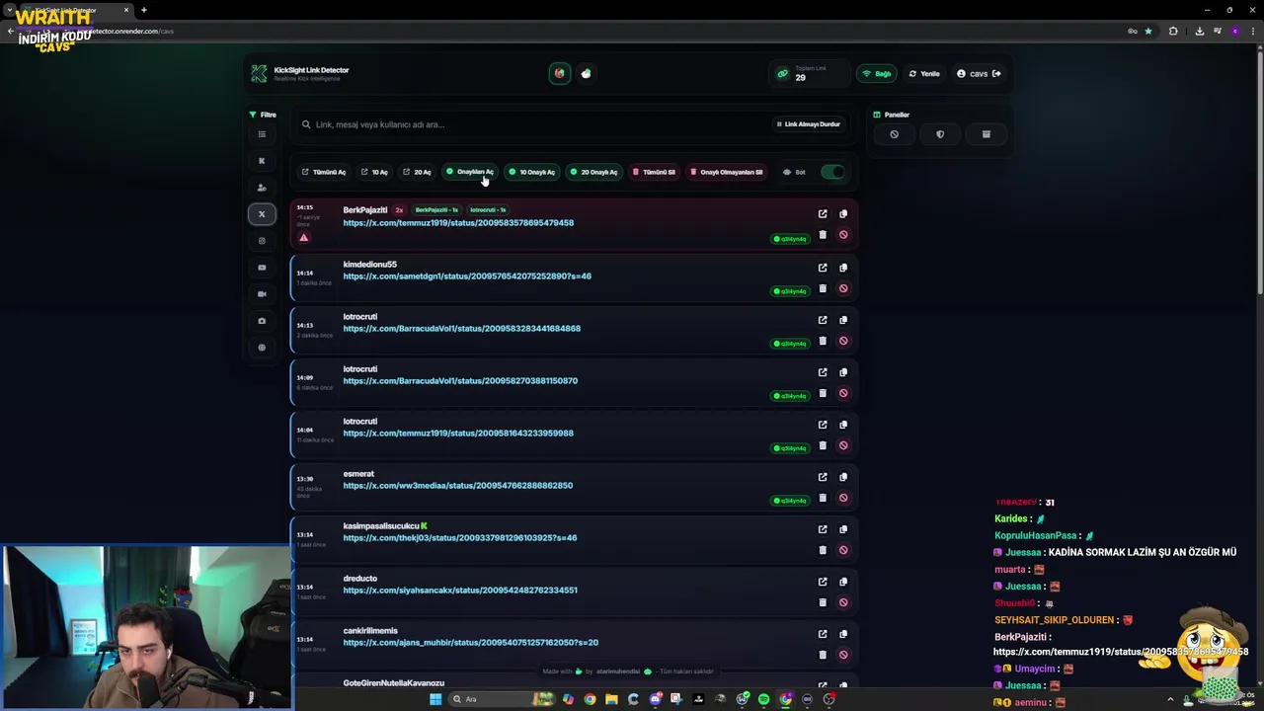The image size is (1264, 711).
Task: Open the thekj03 status link
Action: point(460,538)
